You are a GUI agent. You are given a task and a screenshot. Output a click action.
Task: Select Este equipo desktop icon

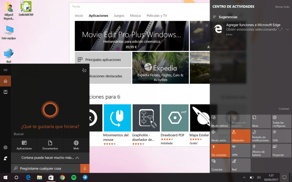pos(9,32)
